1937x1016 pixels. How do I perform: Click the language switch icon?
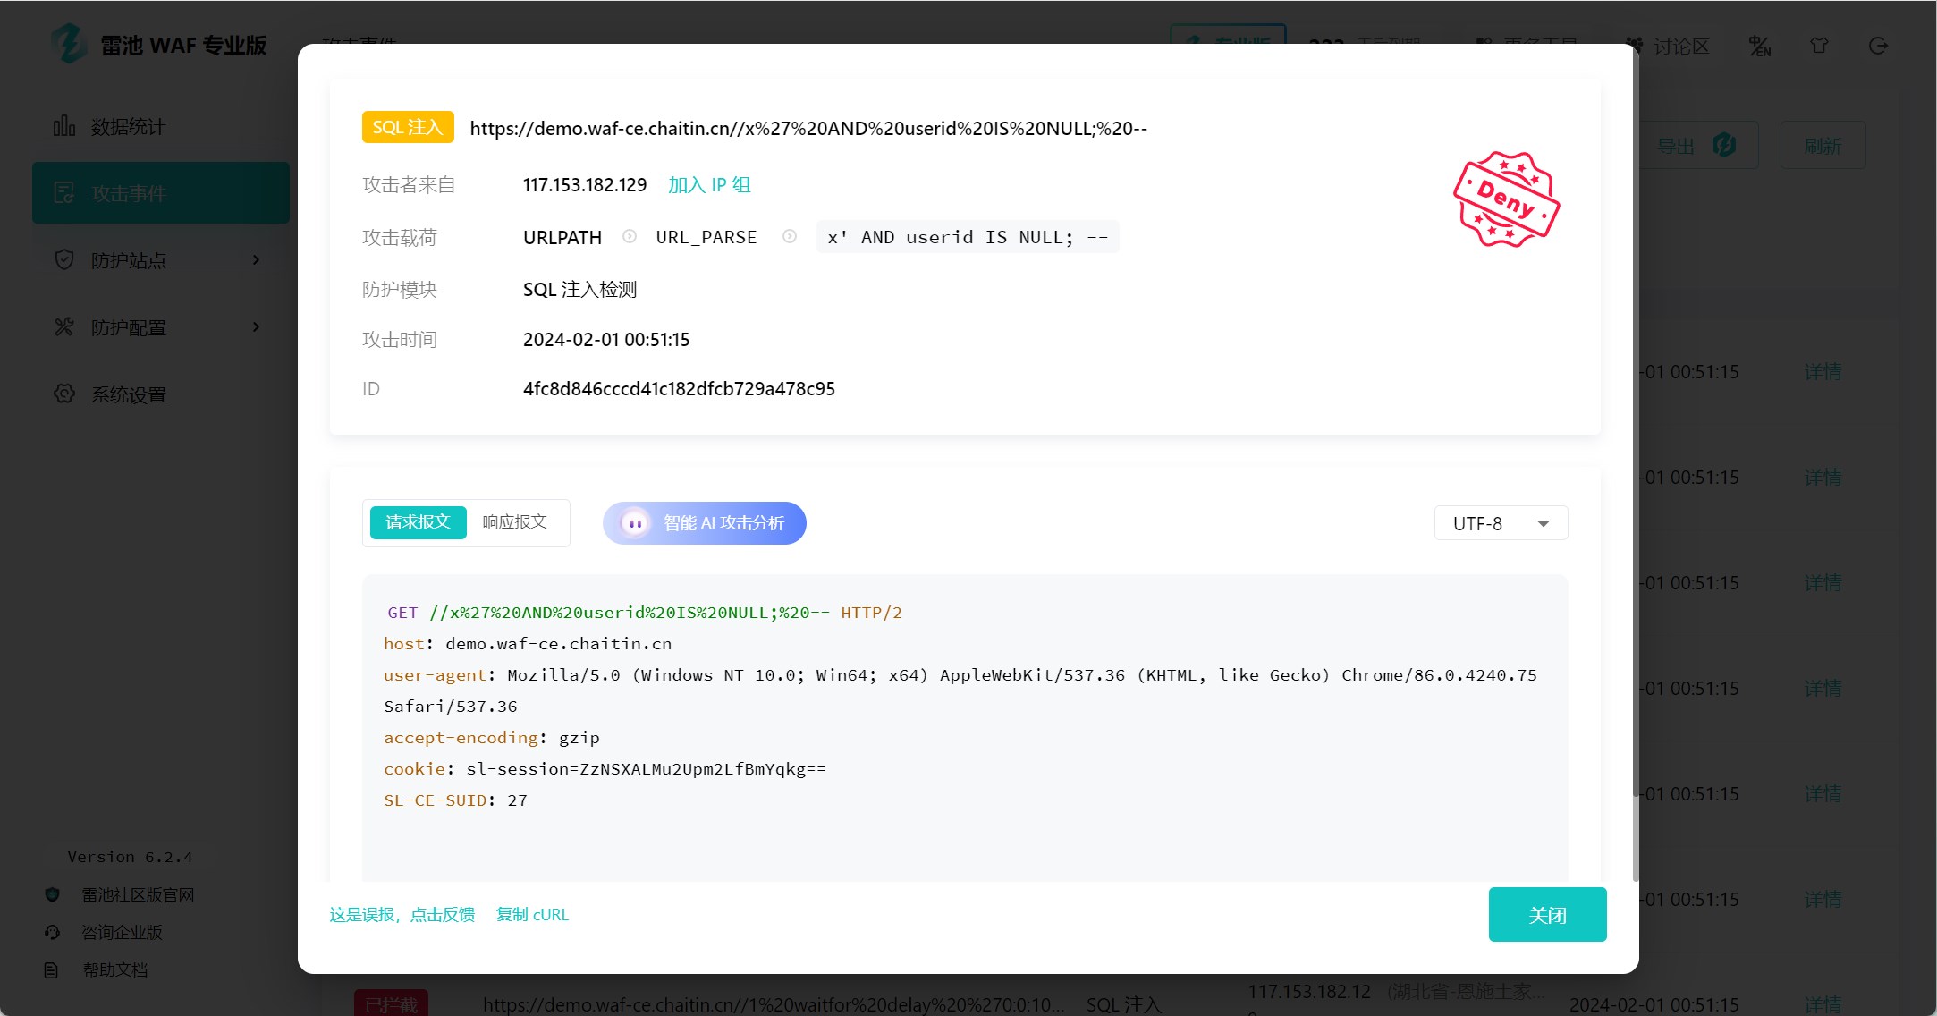(1760, 46)
